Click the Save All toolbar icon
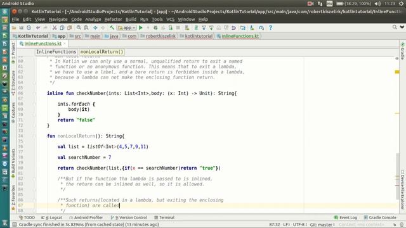This screenshot has height=228, width=406. pos(21,28)
